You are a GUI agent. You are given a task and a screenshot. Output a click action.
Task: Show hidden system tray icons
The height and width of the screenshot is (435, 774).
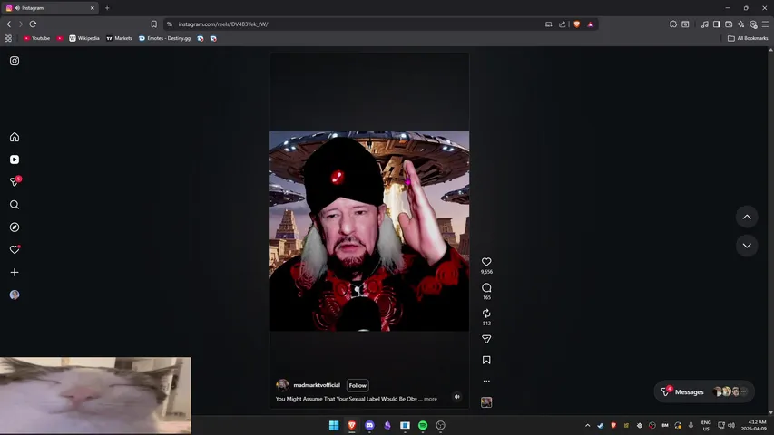[587, 425]
